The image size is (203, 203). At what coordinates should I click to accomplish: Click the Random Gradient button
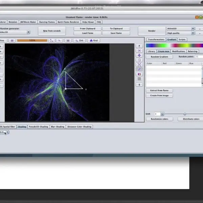(x=159, y=57)
